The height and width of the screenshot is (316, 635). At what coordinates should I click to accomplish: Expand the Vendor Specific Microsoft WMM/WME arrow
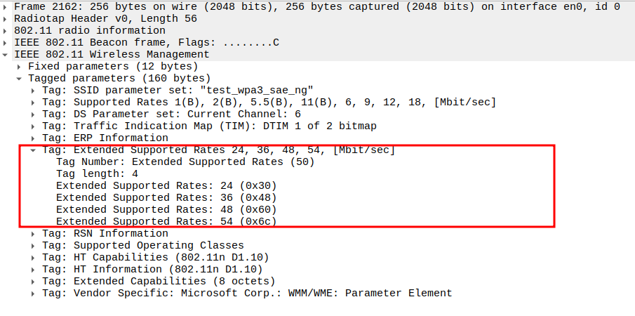(x=34, y=294)
